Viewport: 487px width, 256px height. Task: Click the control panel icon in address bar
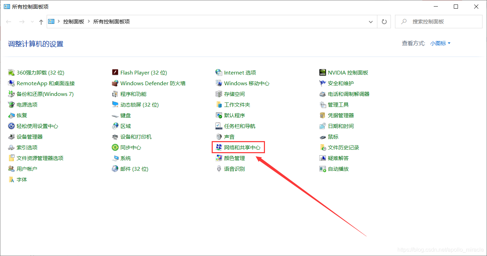pos(52,21)
